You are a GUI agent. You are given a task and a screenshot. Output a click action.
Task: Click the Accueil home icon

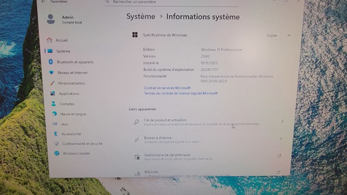[x=49, y=40]
